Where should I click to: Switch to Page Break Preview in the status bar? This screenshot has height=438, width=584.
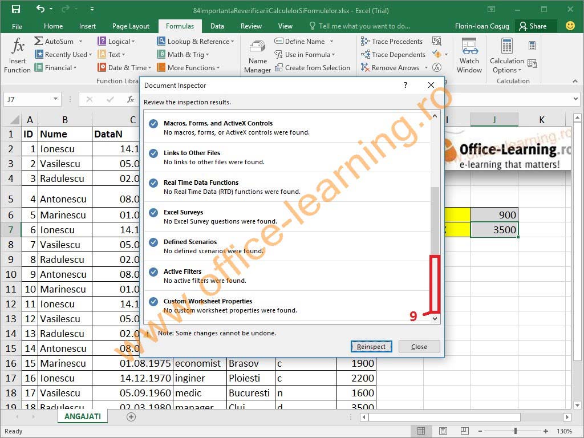[464, 431]
